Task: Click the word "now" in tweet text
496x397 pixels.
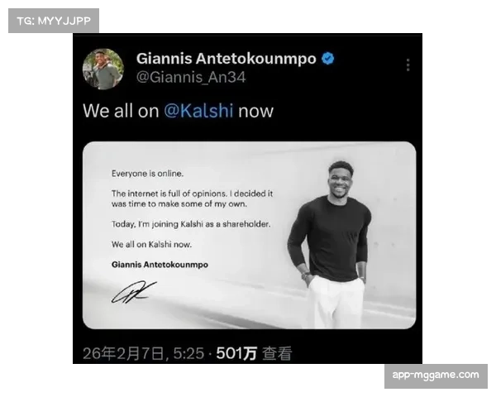Action: tap(255, 112)
